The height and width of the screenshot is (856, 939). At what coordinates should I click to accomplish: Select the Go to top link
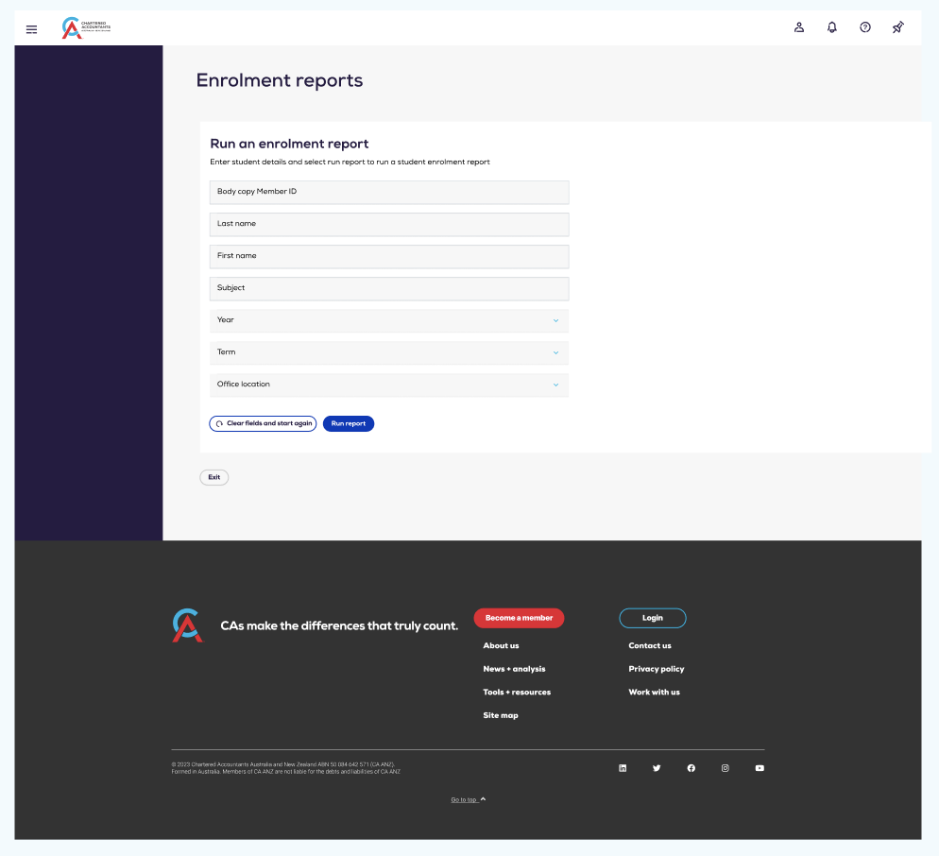464,798
